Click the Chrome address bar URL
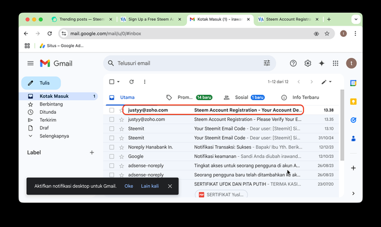The image size is (381, 227). coord(106,33)
